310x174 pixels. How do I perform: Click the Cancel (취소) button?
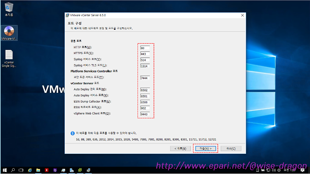pos(231,148)
